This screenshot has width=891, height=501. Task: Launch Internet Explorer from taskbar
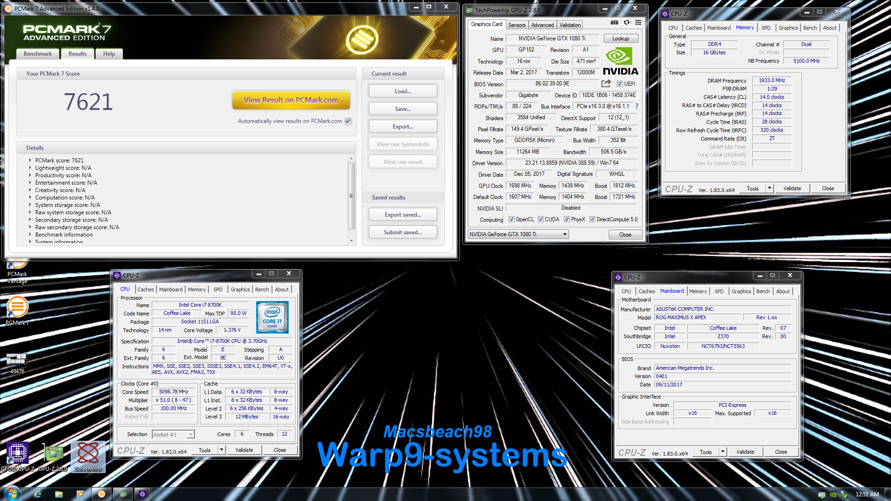pos(38,494)
